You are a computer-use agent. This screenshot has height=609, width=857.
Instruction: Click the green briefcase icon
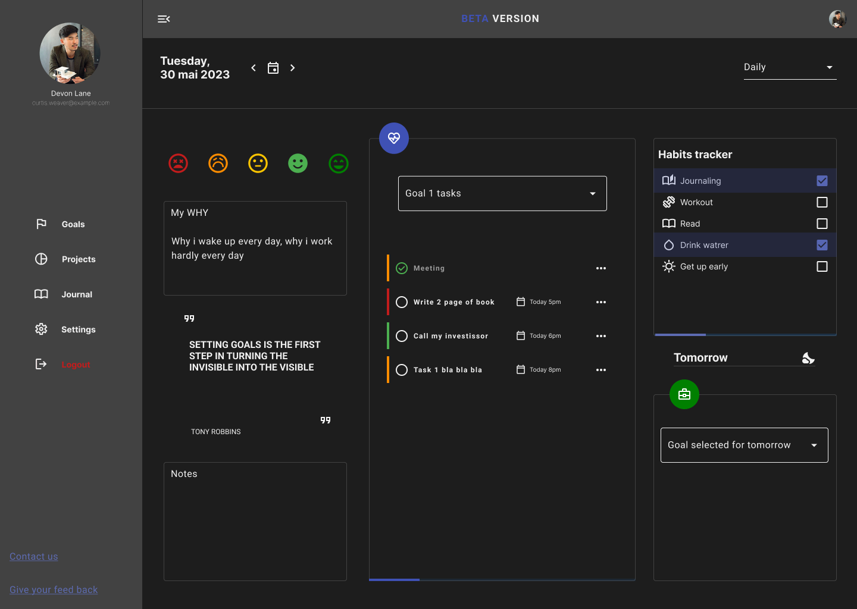tap(684, 394)
